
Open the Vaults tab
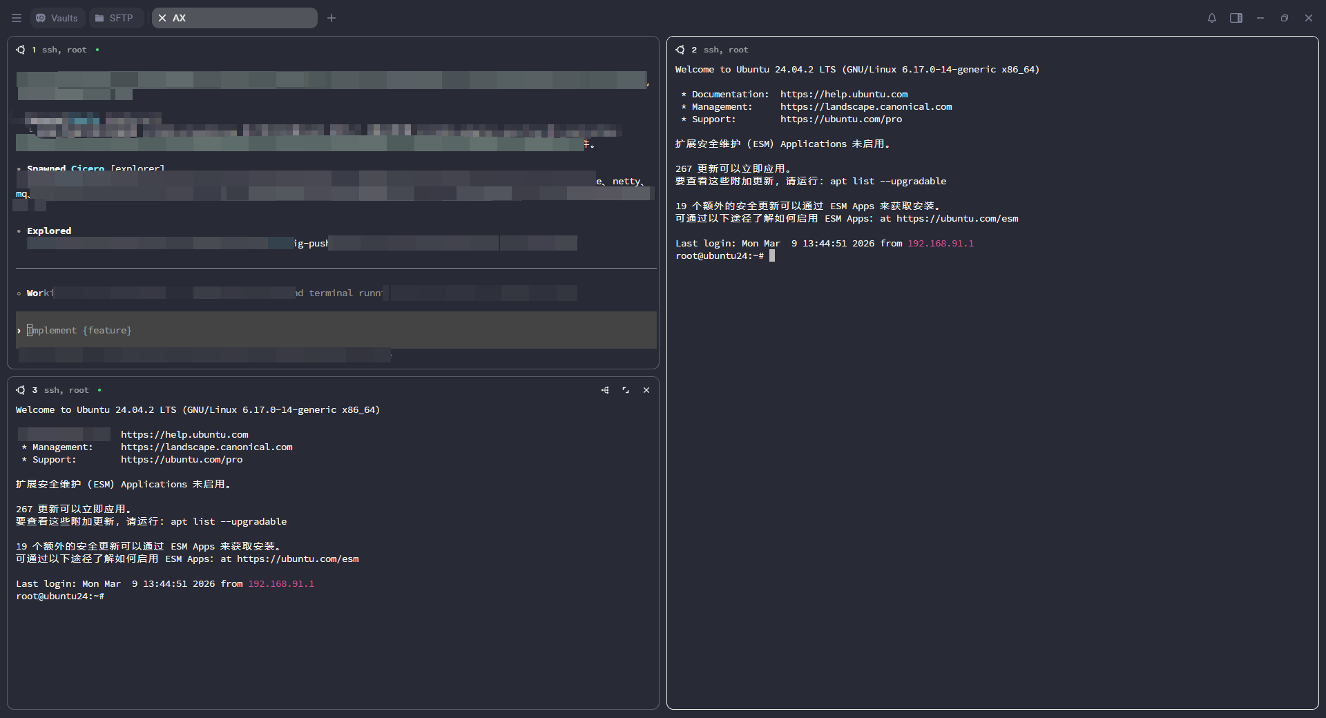tap(57, 18)
